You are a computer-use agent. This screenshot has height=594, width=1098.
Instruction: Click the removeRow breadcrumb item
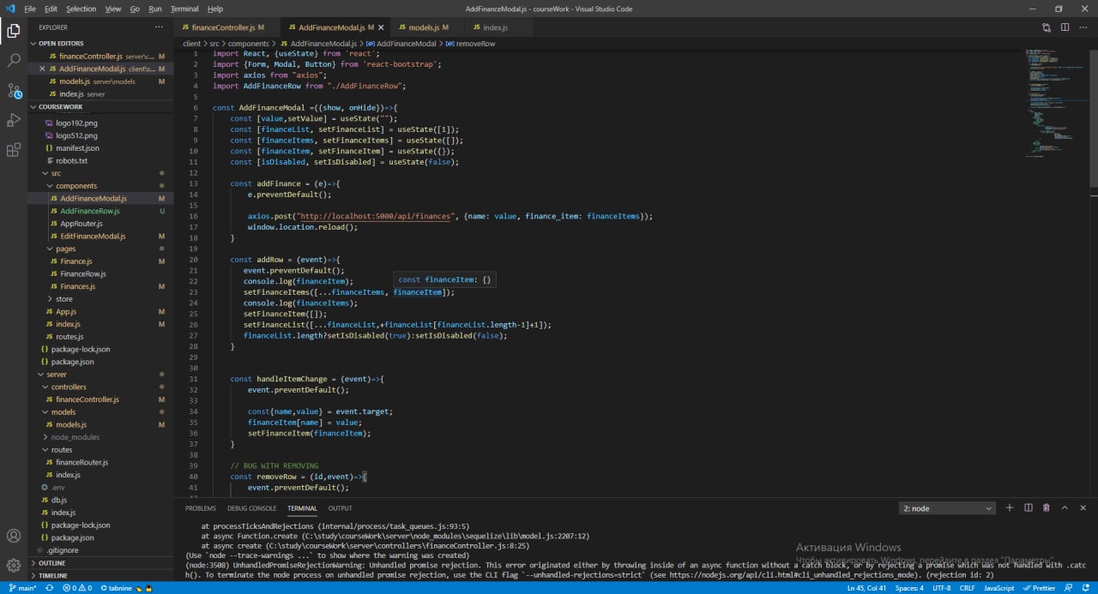point(470,43)
